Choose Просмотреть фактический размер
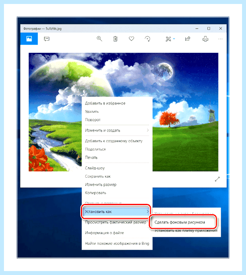The image size is (246, 275). tap(115, 222)
